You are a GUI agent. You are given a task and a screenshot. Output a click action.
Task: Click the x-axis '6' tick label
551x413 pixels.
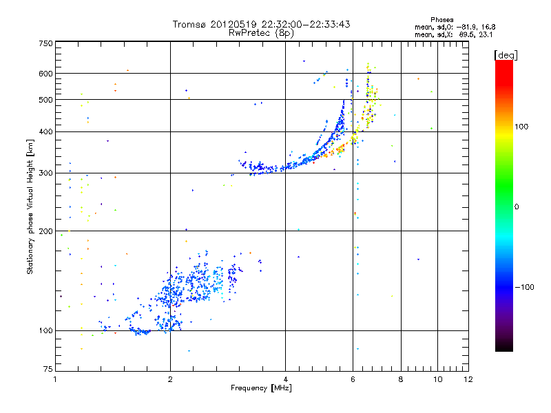coord(353,379)
